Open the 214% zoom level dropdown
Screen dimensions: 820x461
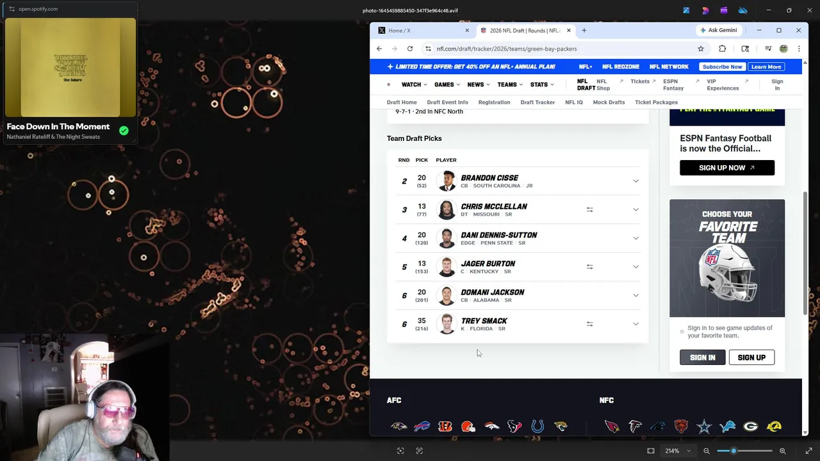tap(678, 451)
